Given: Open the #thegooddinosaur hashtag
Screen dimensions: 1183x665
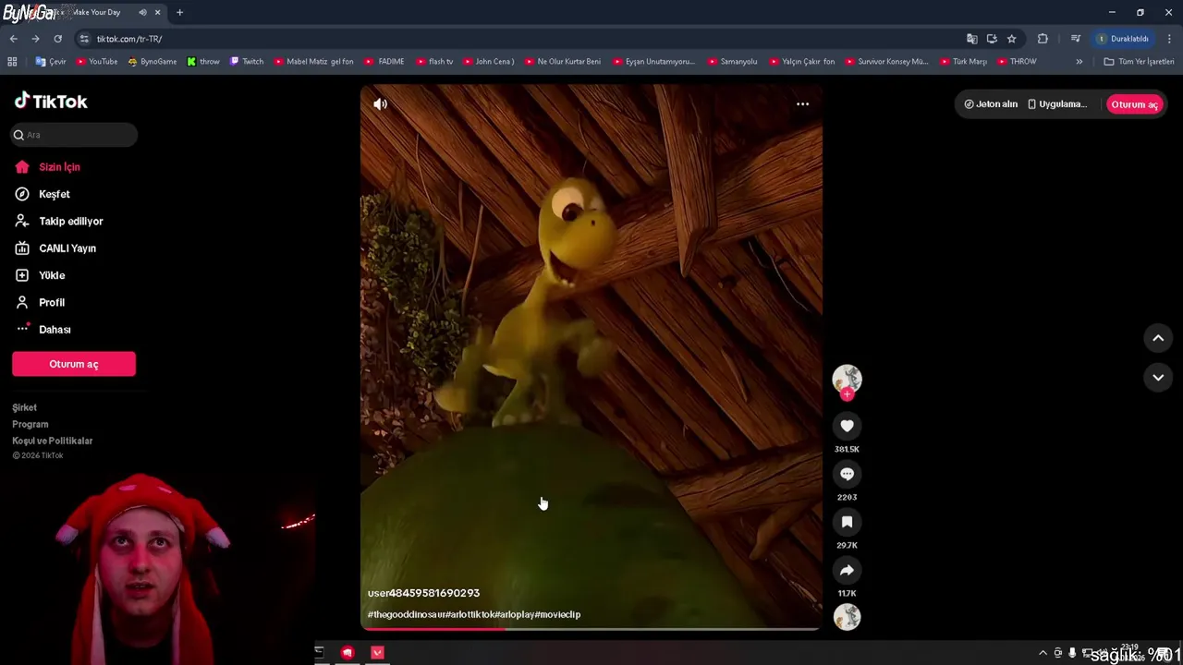Looking at the screenshot, I should pos(407,614).
